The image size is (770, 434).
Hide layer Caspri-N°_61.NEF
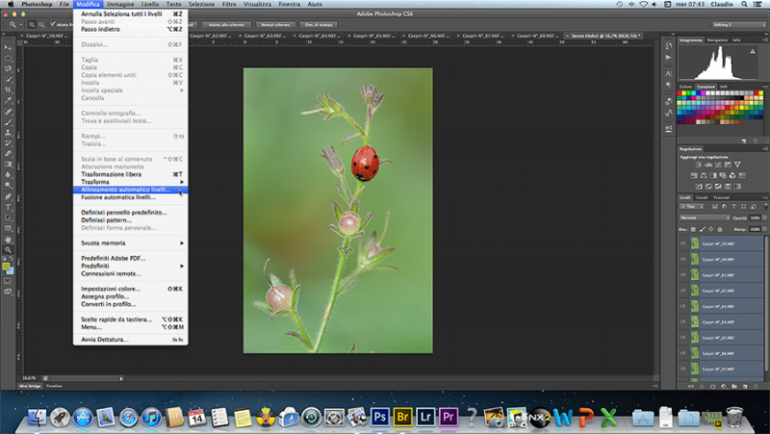pyautogui.click(x=682, y=275)
